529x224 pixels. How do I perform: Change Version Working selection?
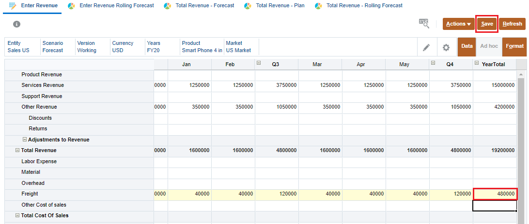point(87,47)
